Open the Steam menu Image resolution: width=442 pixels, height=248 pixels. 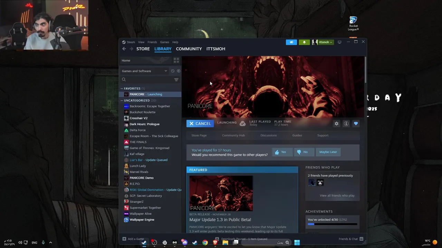coord(131,42)
